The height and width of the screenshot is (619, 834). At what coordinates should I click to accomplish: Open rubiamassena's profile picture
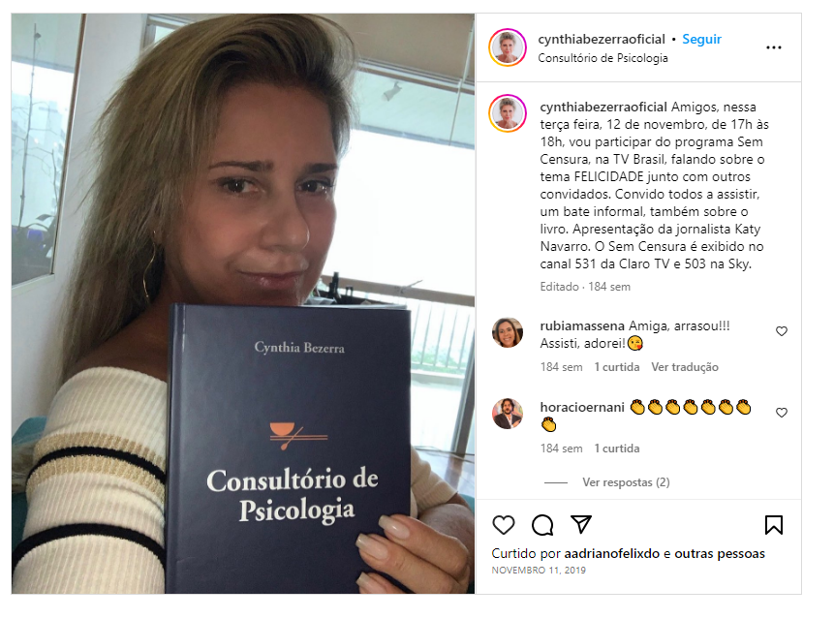pos(508,333)
